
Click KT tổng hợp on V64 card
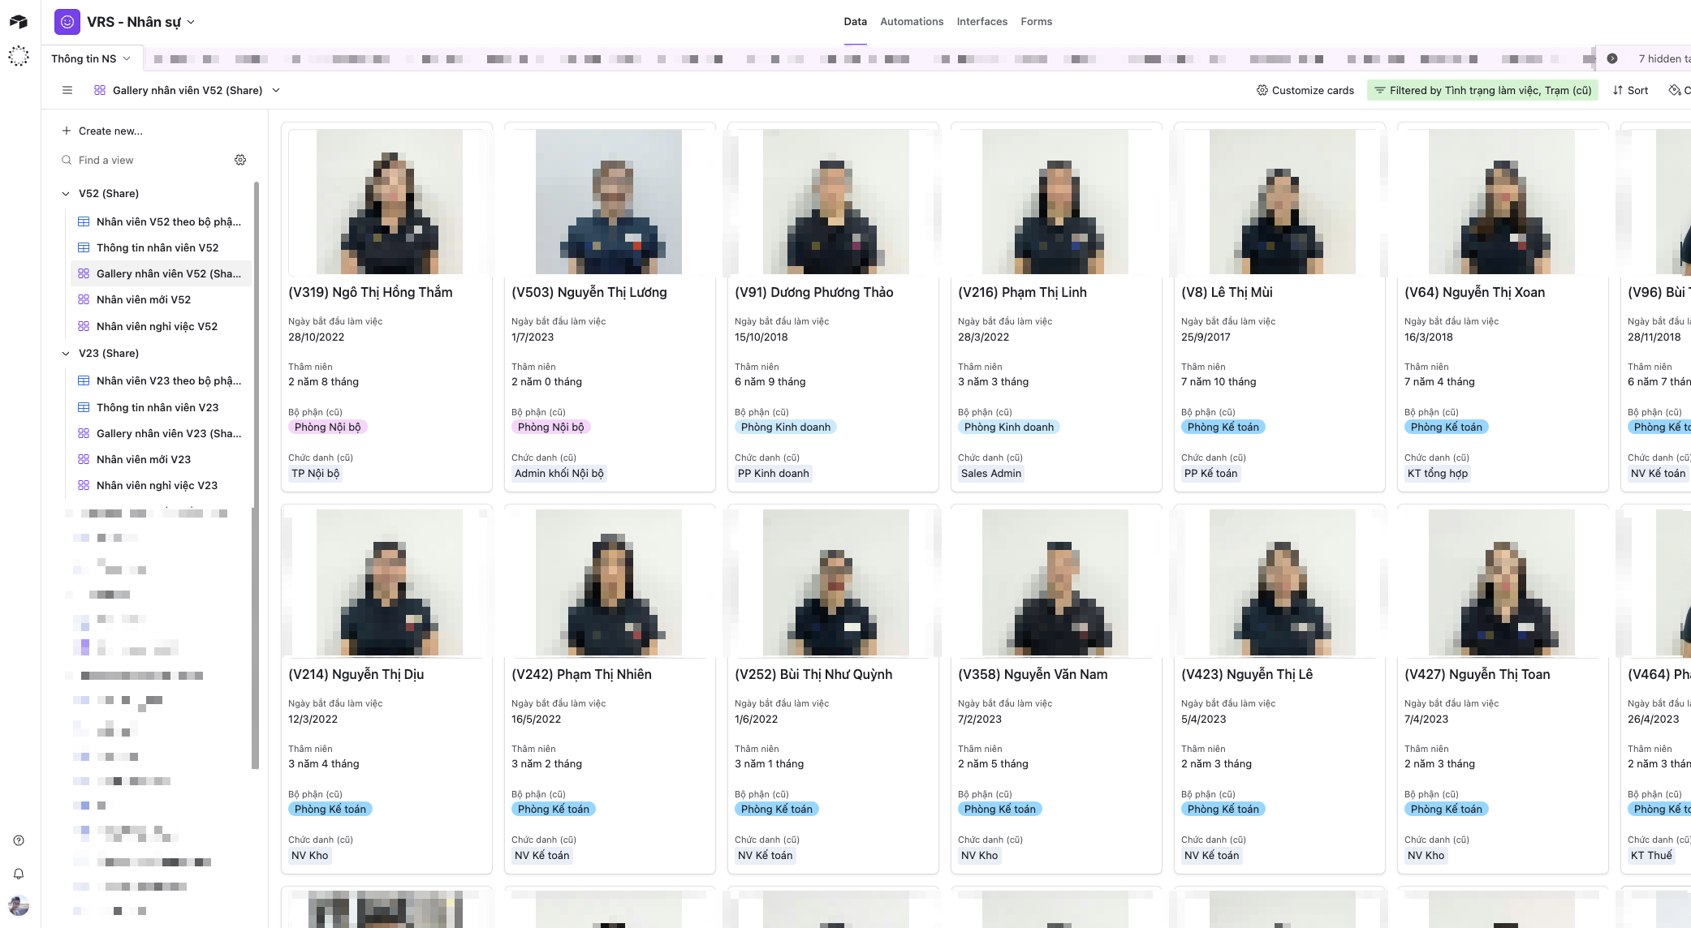tap(1438, 473)
